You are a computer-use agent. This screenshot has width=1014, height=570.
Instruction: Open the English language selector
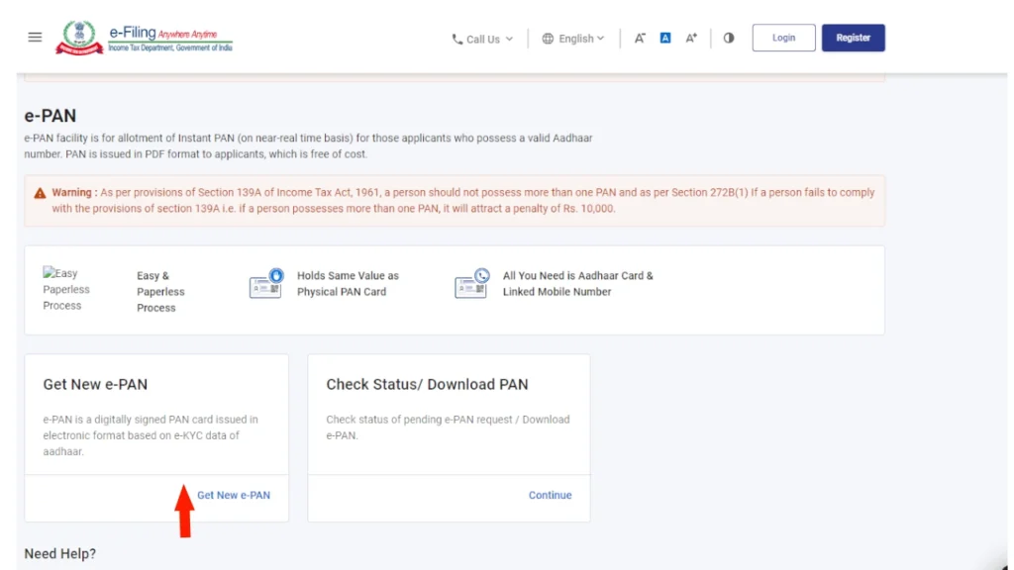573,39
